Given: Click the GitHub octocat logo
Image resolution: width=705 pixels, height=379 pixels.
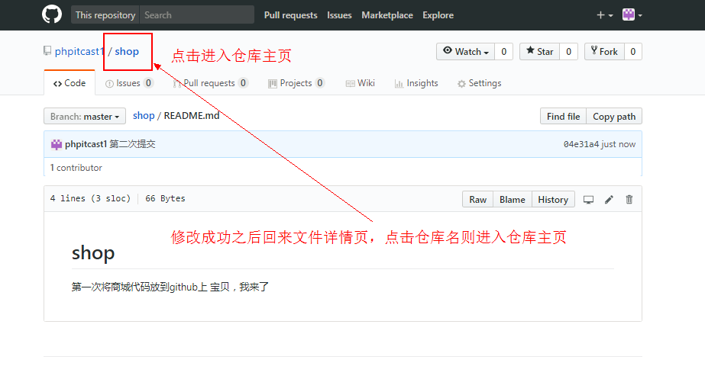Looking at the screenshot, I should (52, 15).
